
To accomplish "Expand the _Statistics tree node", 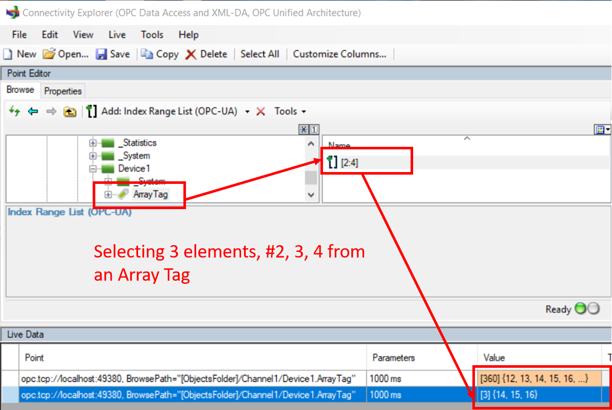I will click(x=93, y=143).
